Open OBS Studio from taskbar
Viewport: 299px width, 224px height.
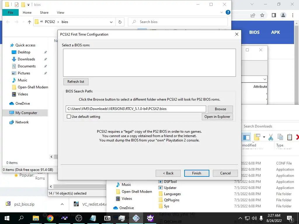click(x=79, y=218)
